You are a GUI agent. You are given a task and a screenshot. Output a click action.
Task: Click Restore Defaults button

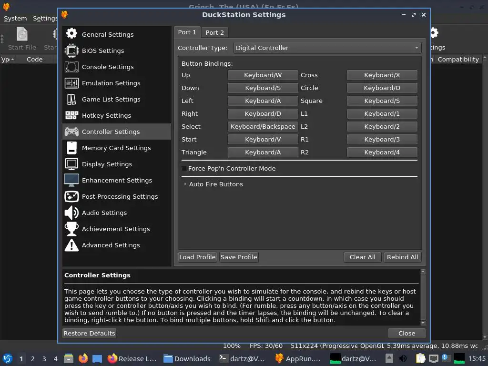click(x=89, y=333)
